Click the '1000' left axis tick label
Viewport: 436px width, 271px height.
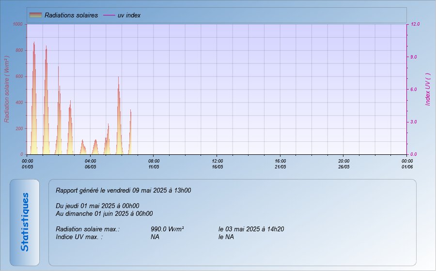pos(17,24)
